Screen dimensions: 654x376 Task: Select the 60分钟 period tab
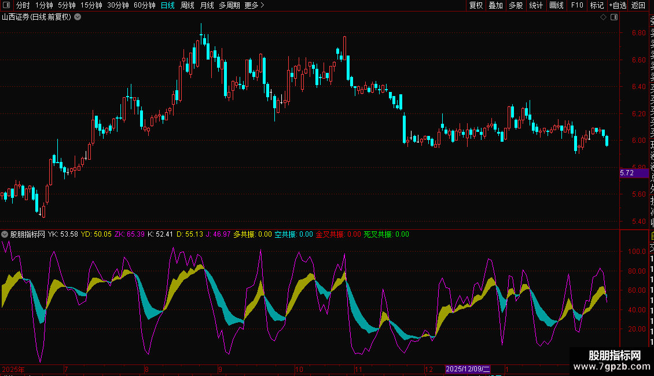pyautogui.click(x=144, y=5)
